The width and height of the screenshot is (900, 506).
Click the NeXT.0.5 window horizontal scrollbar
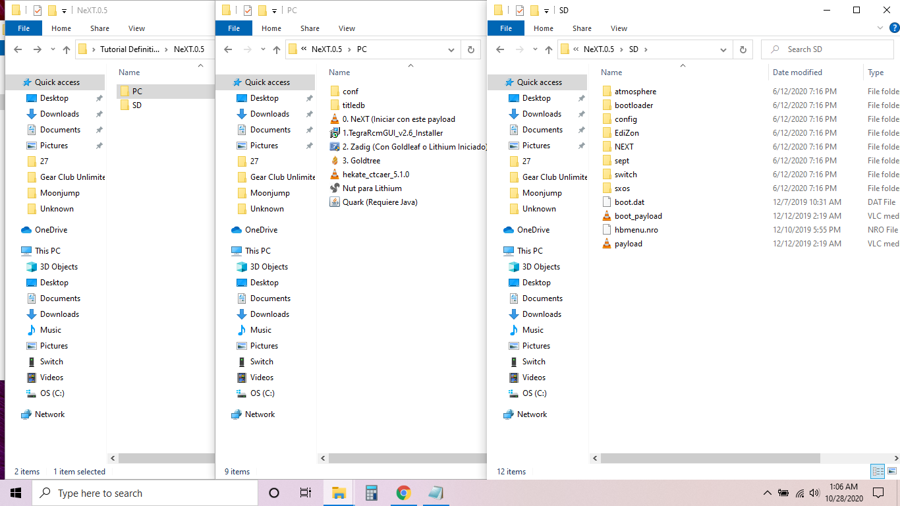point(165,458)
